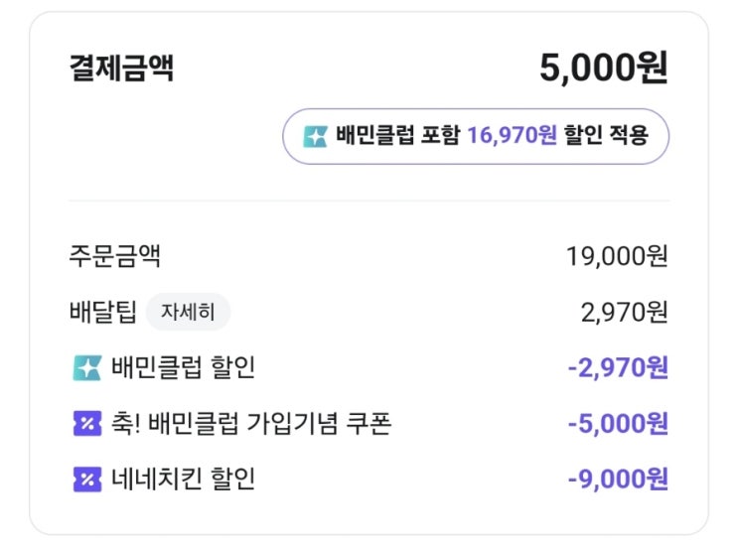
Task: Click the sparkle icon inside the discount pill
Action: (315, 136)
